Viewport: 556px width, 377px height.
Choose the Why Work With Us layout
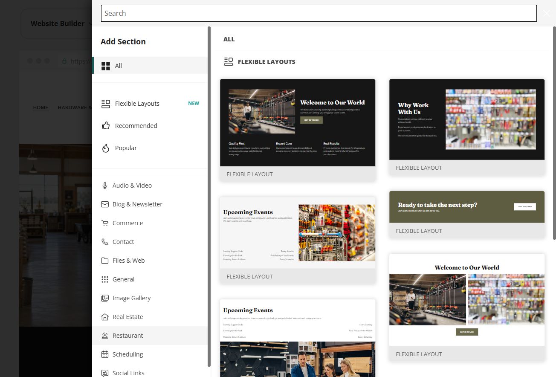coord(467,127)
